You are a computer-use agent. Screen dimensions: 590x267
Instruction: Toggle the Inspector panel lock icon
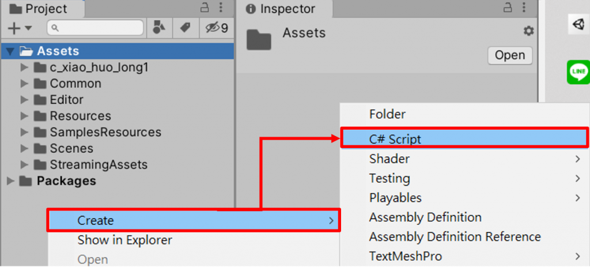click(508, 8)
